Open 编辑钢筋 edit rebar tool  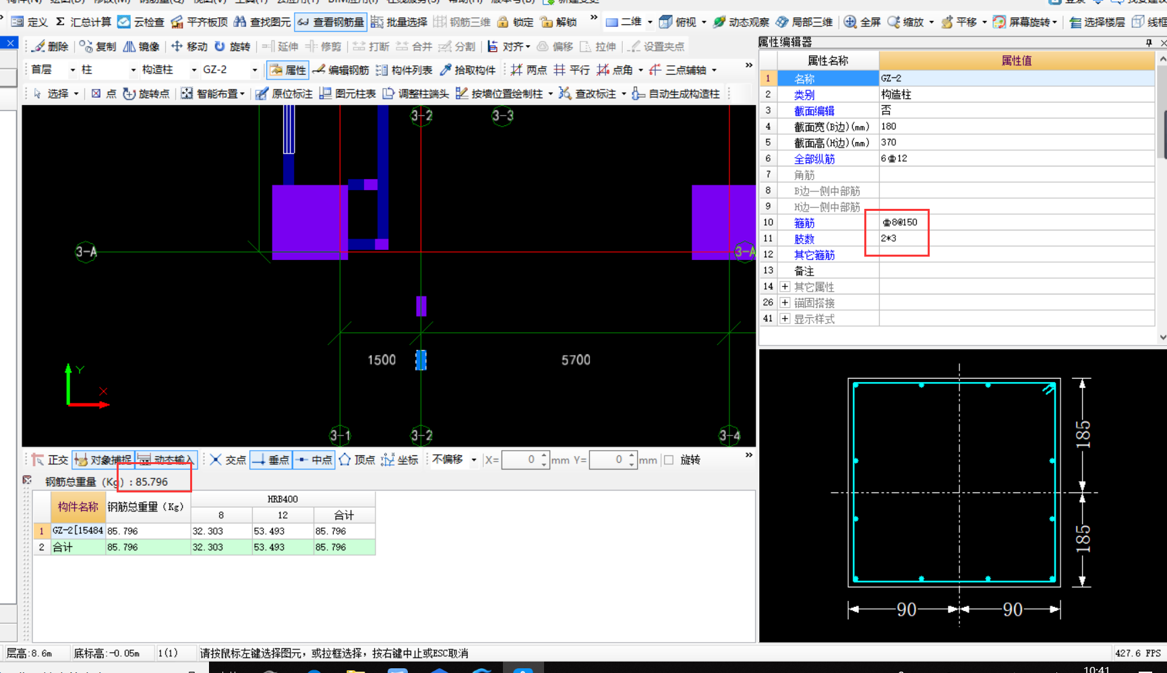340,70
